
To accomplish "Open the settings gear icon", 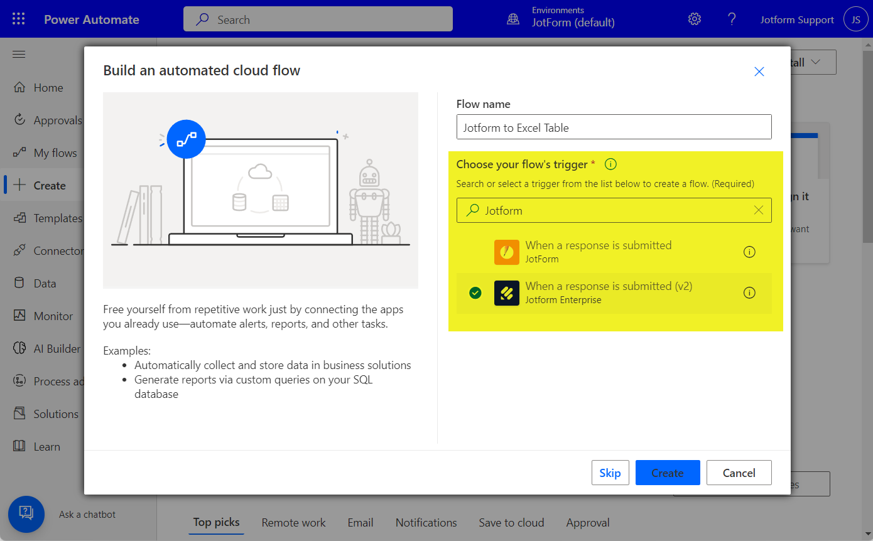I will pyautogui.click(x=694, y=19).
